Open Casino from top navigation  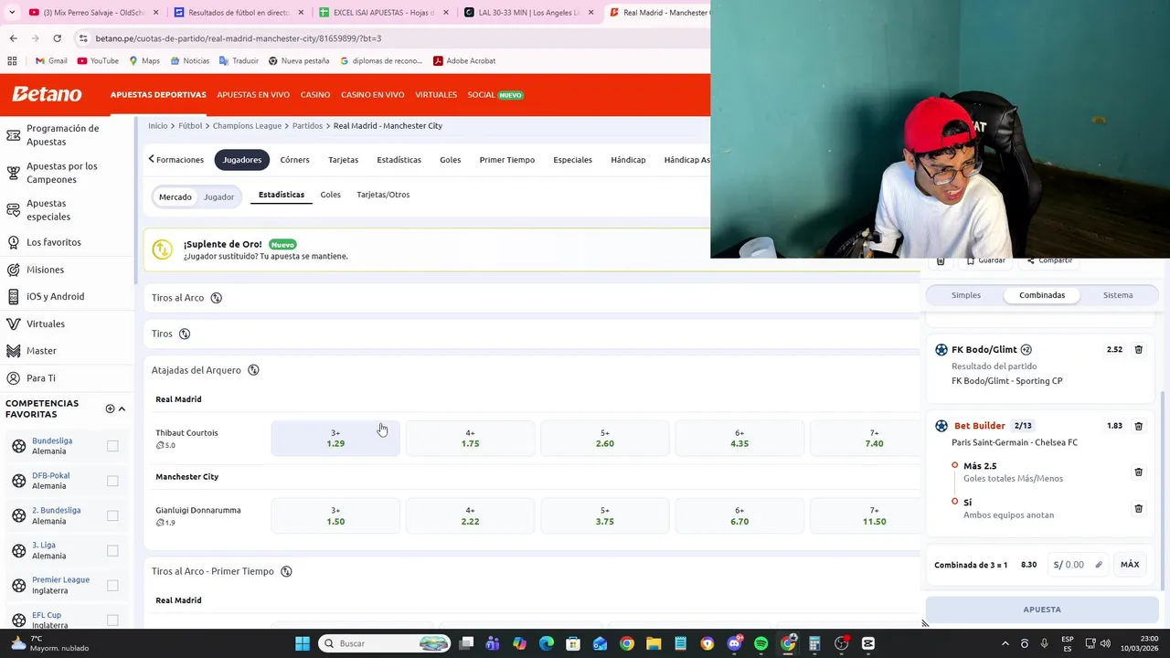pyautogui.click(x=315, y=95)
